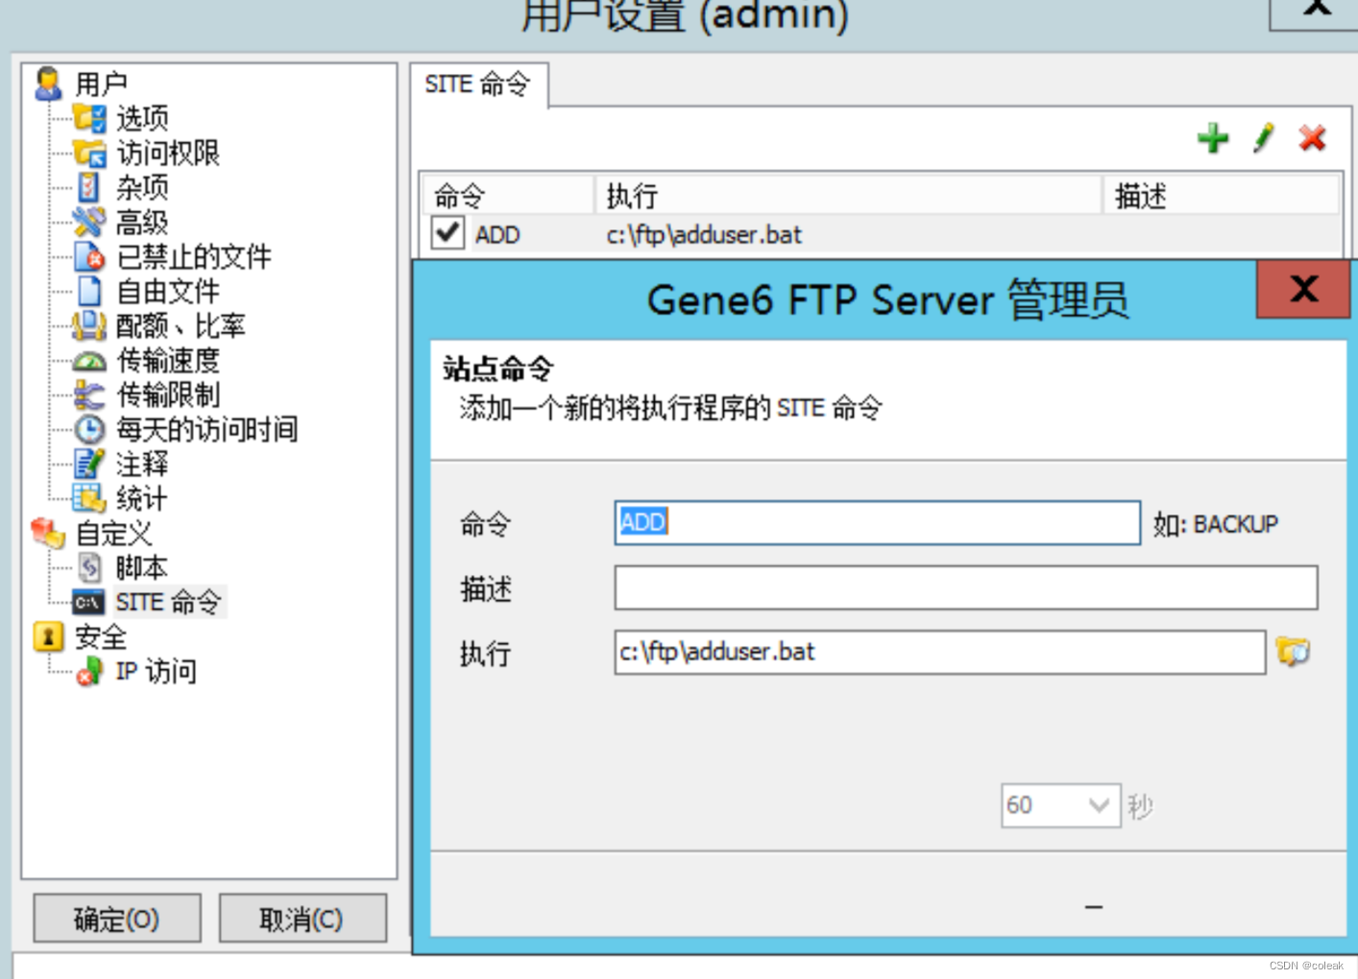Select 已禁止的文件 tree item

[194, 256]
